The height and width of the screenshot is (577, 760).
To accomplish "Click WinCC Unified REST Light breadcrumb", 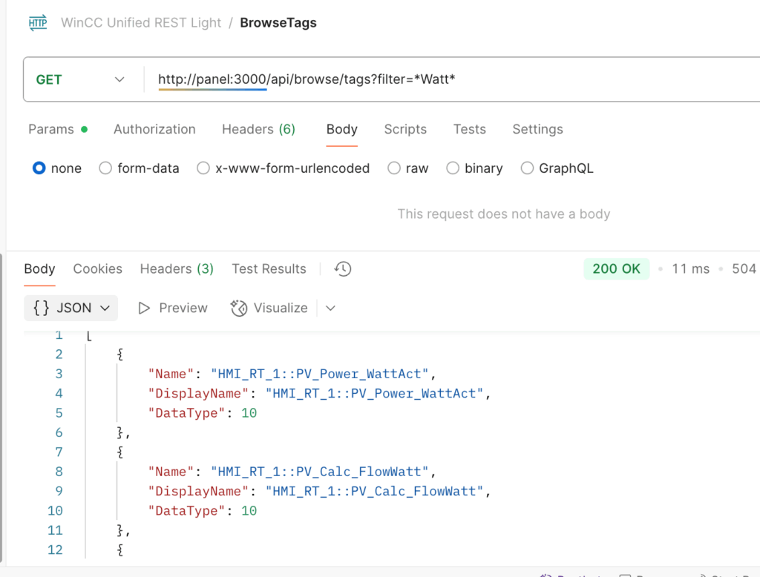I will [140, 23].
